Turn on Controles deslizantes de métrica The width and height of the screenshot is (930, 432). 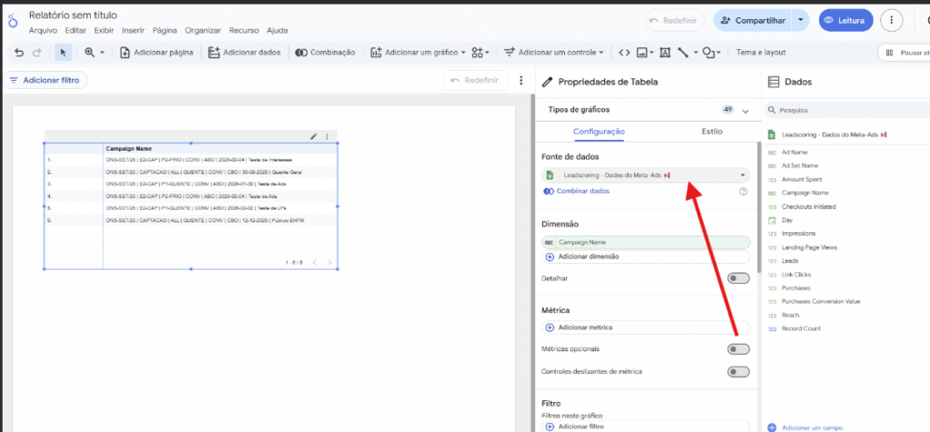coord(738,372)
